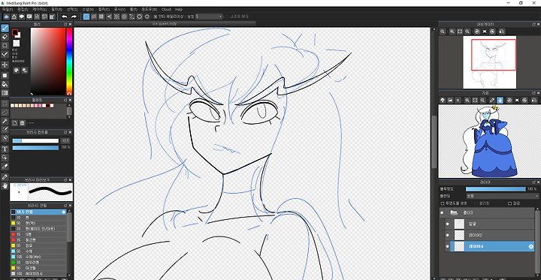Toggle the soft edge checkbox in toolbar
This screenshot has height=280, width=541.
(227, 17)
